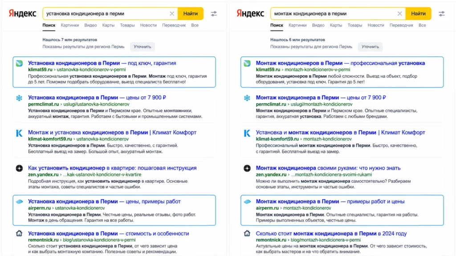Click the Yandex logo in left window
456x256 pixels.
coord(22,13)
